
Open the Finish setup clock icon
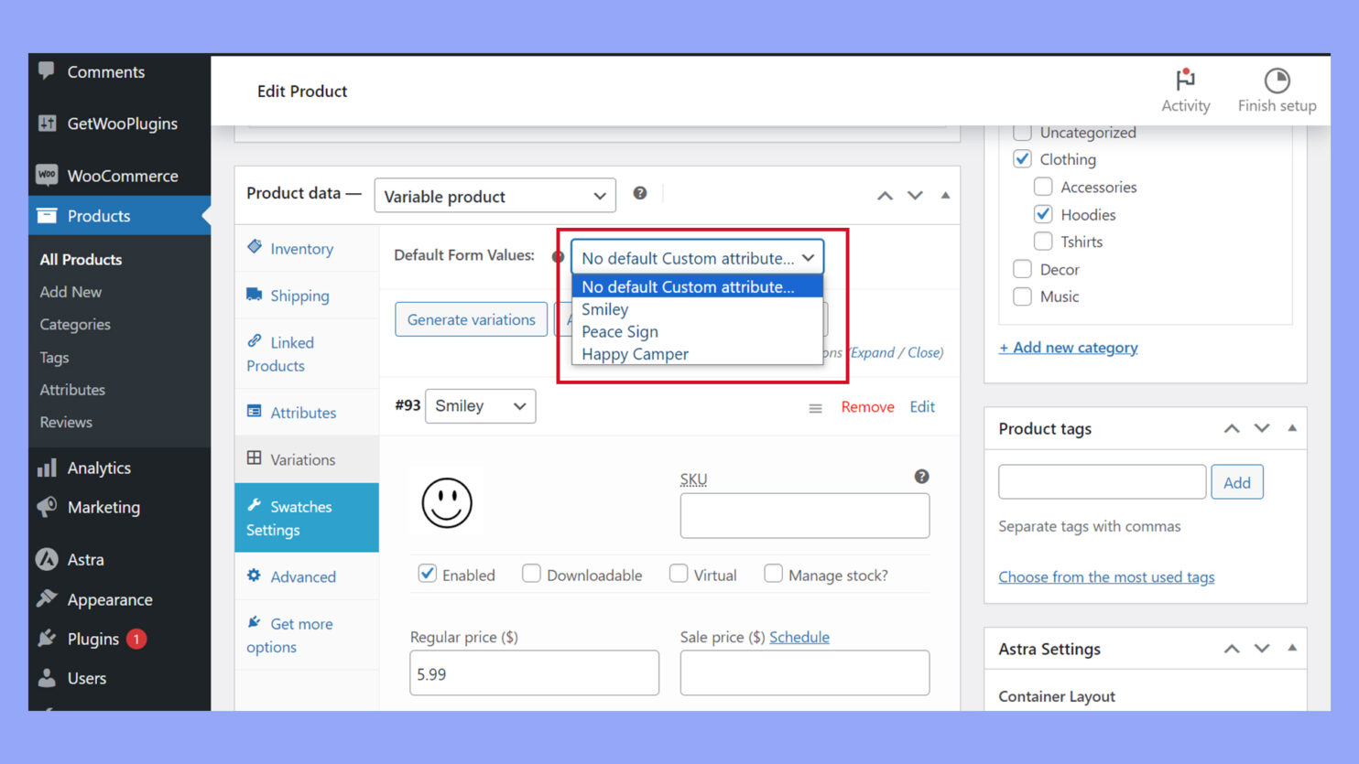click(x=1276, y=78)
